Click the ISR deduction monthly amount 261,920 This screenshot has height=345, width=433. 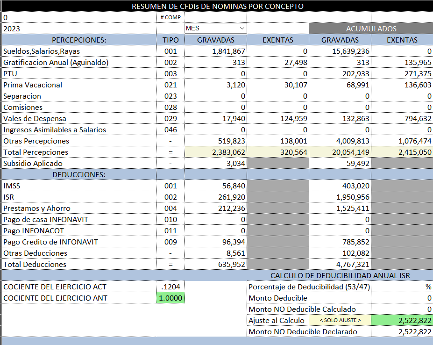click(216, 197)
